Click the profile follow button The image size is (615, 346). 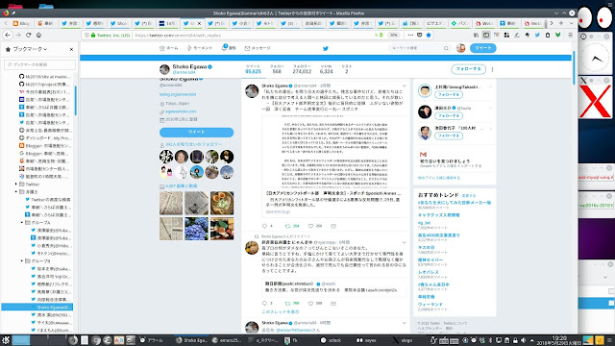click(x=468, y=69)
